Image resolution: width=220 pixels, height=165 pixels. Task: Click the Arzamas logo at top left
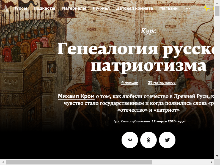point(6,8)
